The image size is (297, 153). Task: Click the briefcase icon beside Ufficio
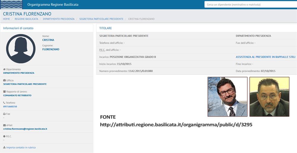(4, 80)
